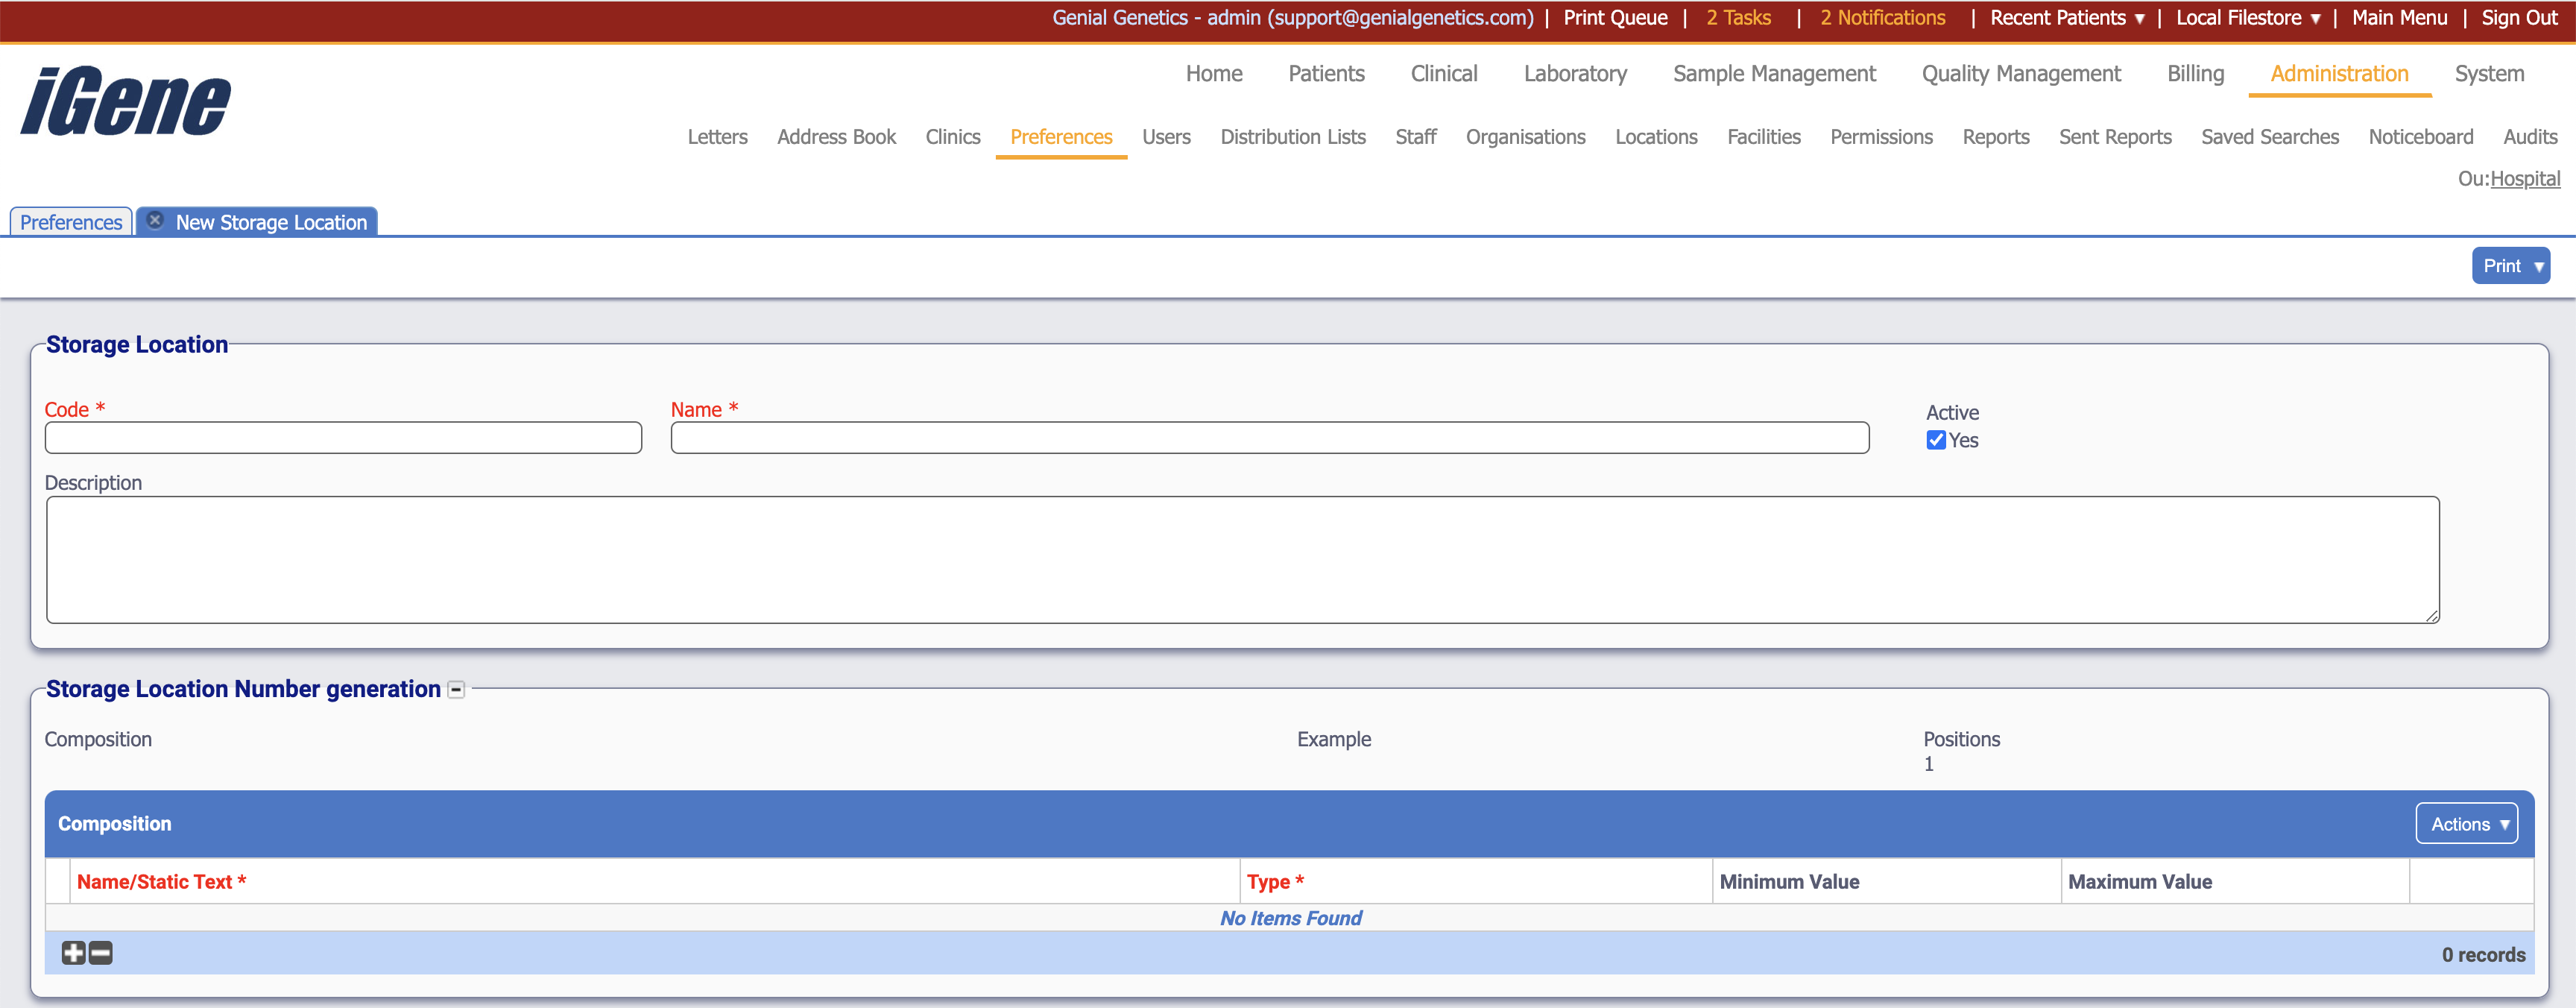Click the remove row minus icon
Image resolution: width=2576 pixels, height=1008 pixels.
[x=101, y=953]
